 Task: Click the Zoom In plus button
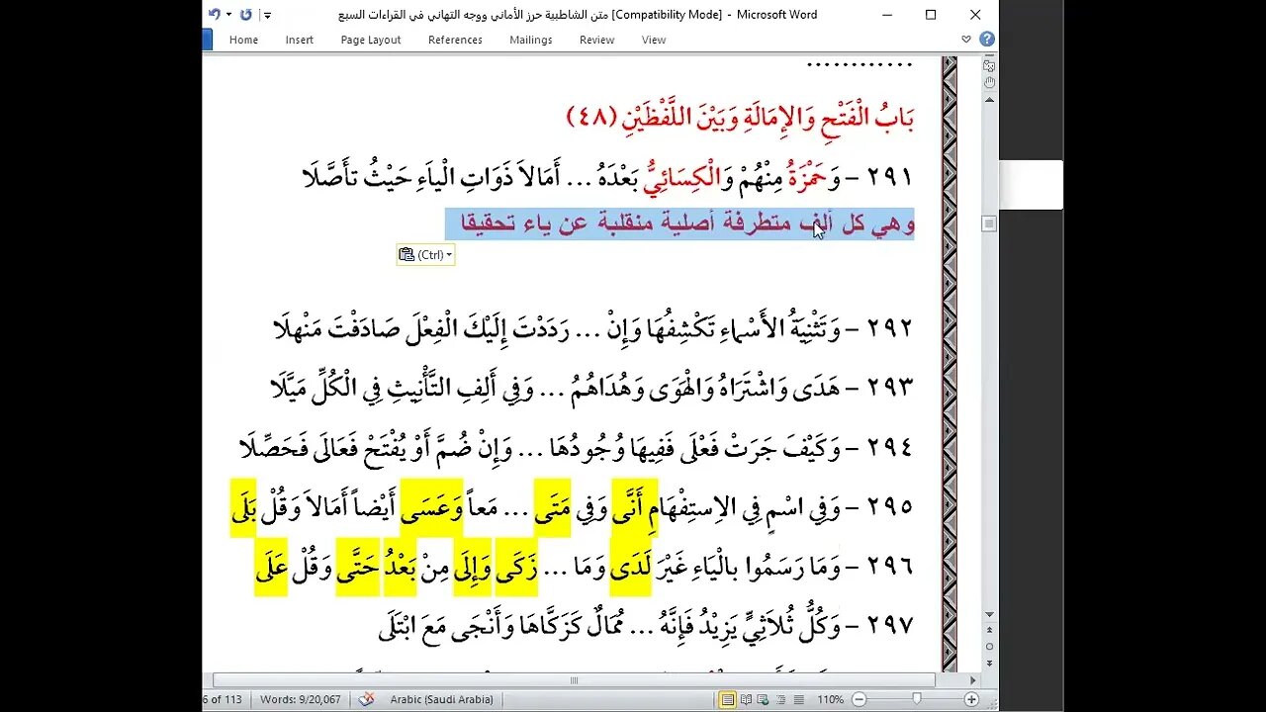coord(972,699)
